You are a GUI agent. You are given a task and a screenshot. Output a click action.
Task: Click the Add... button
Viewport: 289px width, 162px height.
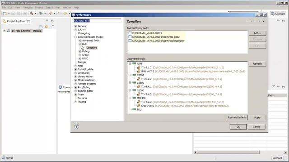tap(257, 33)
